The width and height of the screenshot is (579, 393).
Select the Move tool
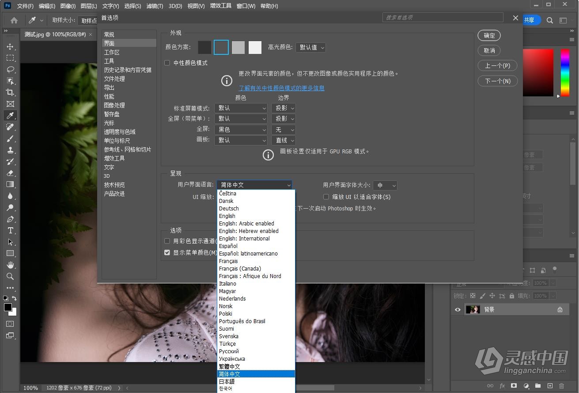point(10,46)
